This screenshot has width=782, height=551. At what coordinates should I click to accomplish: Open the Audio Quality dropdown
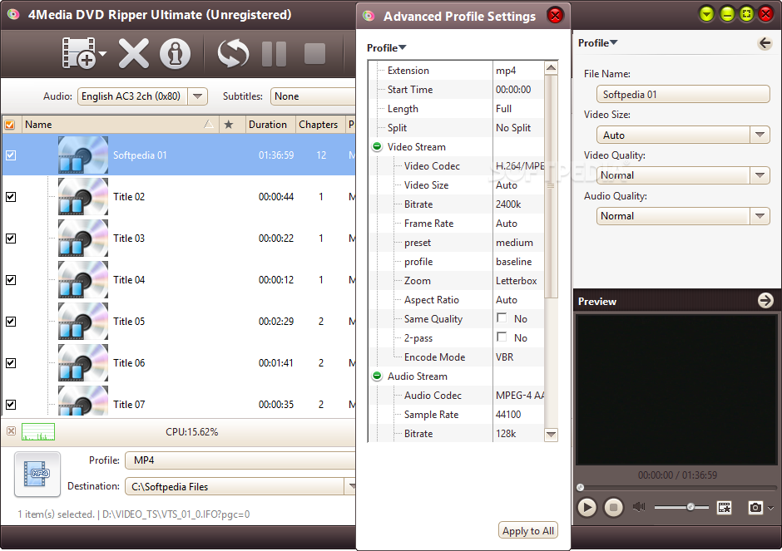pyautogui.click(x=683, y=216)
